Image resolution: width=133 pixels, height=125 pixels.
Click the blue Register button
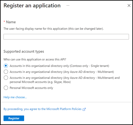click(14, 118)
